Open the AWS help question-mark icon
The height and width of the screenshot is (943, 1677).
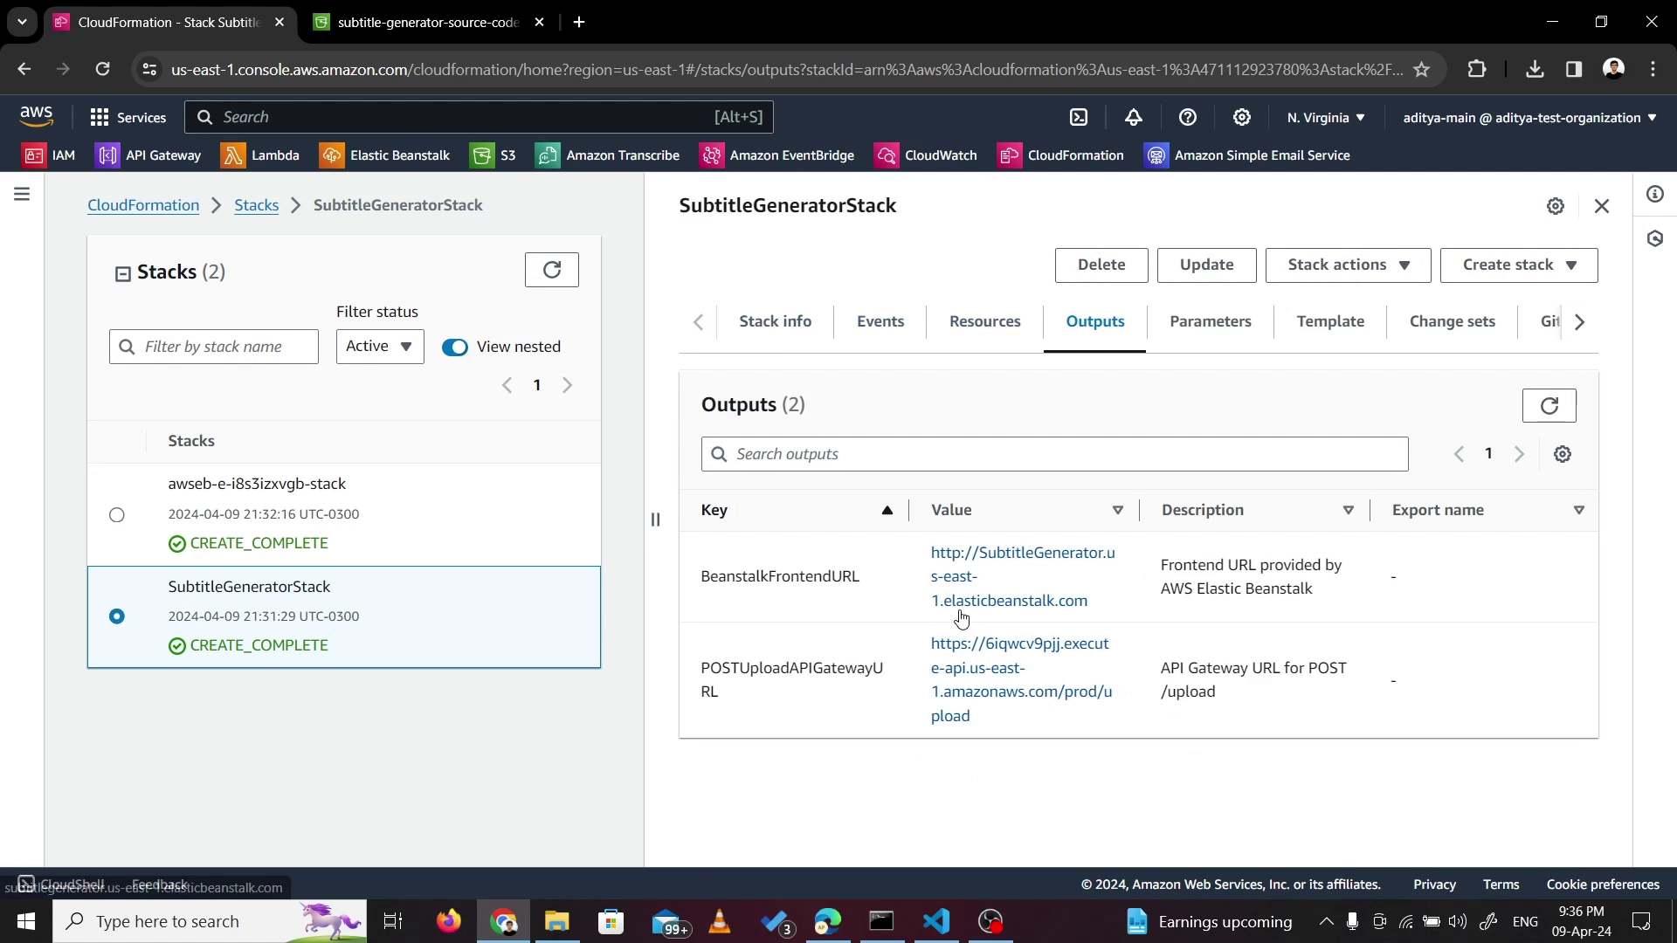click(x=1187, y=117)
